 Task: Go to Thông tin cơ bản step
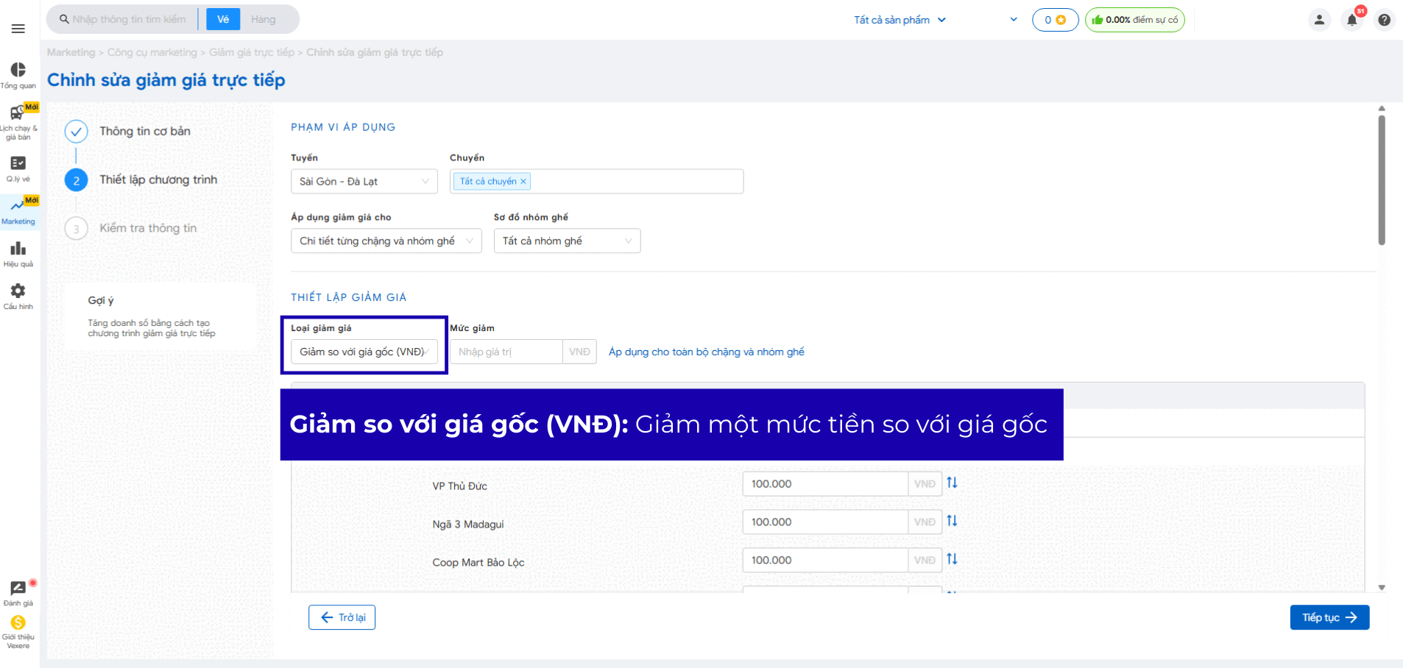pos(145,131)
